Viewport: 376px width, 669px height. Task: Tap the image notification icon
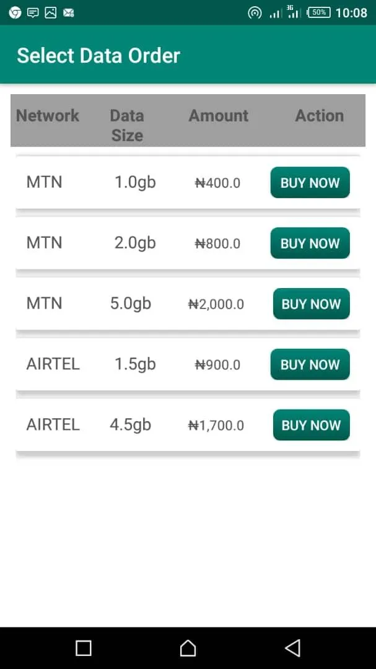coord(51,12)
